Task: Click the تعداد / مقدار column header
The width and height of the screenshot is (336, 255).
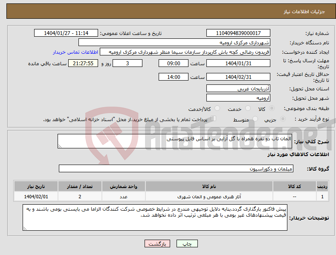Action: [80, 186]
